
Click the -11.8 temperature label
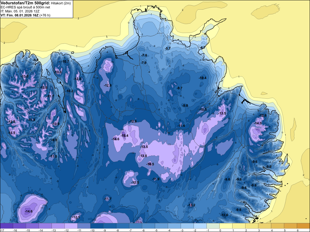coord(31,120)
